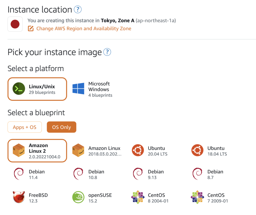The width and height of the screenshot is (256, 215).
Task: Select the FreeBSD 12.3 daemon icon
Action: tap(19, 198)
